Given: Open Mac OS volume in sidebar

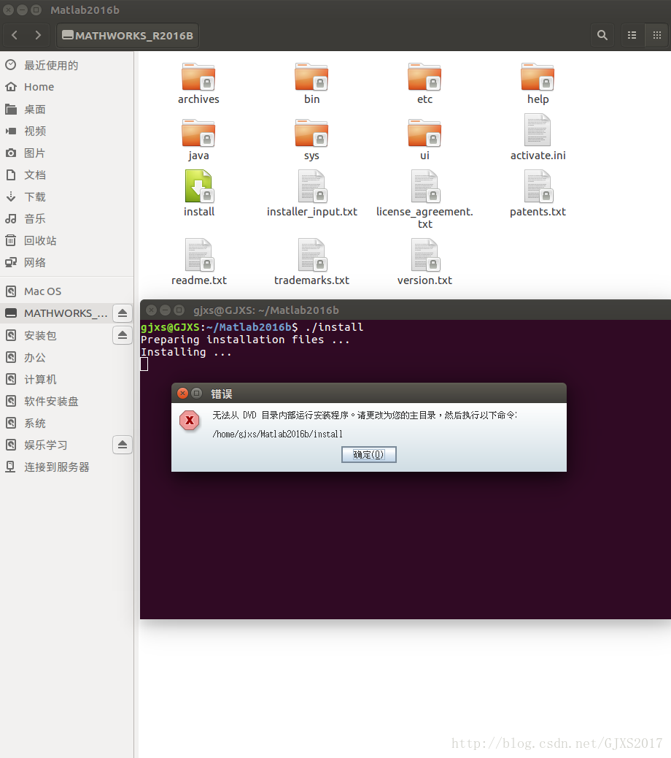Looking at the screenshot, I should [66, 291].
